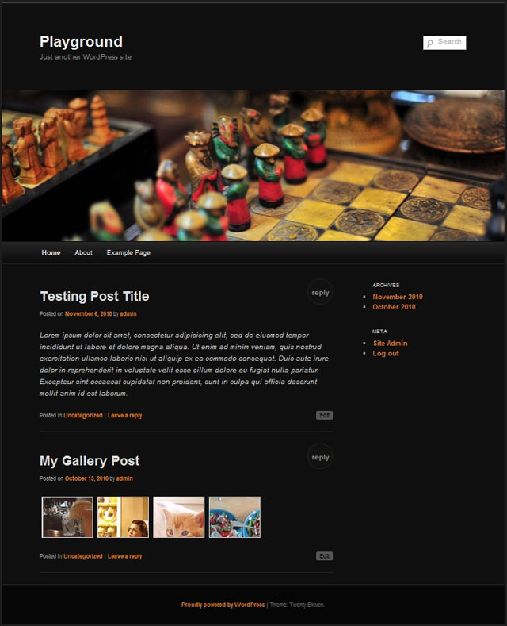507x626 pixels.
Task: Click the reply bubble for My Gallery Post
Action: (320, 456)
